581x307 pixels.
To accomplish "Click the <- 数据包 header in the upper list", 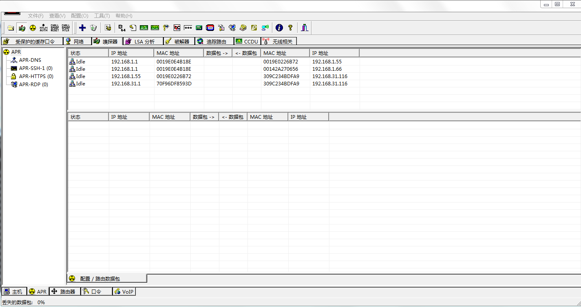I will (246, 53).
